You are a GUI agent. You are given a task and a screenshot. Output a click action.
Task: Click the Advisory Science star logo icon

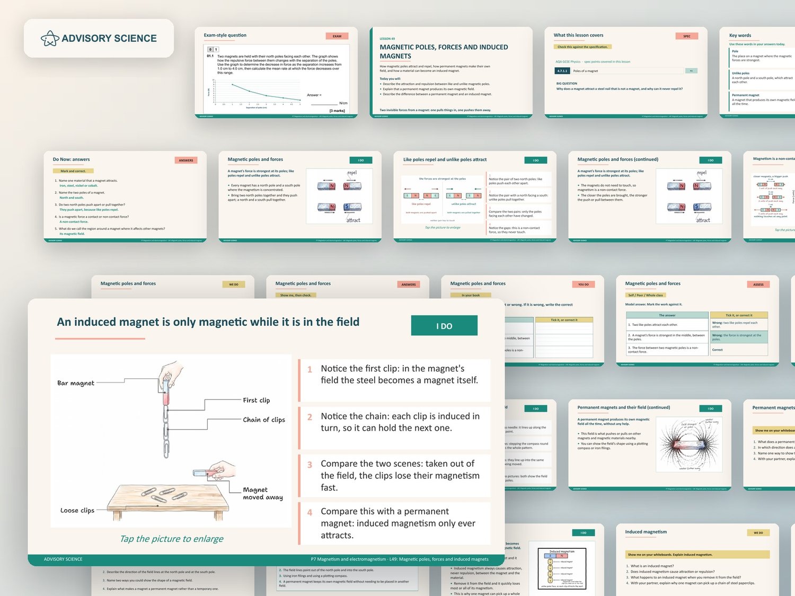(50, 38)
